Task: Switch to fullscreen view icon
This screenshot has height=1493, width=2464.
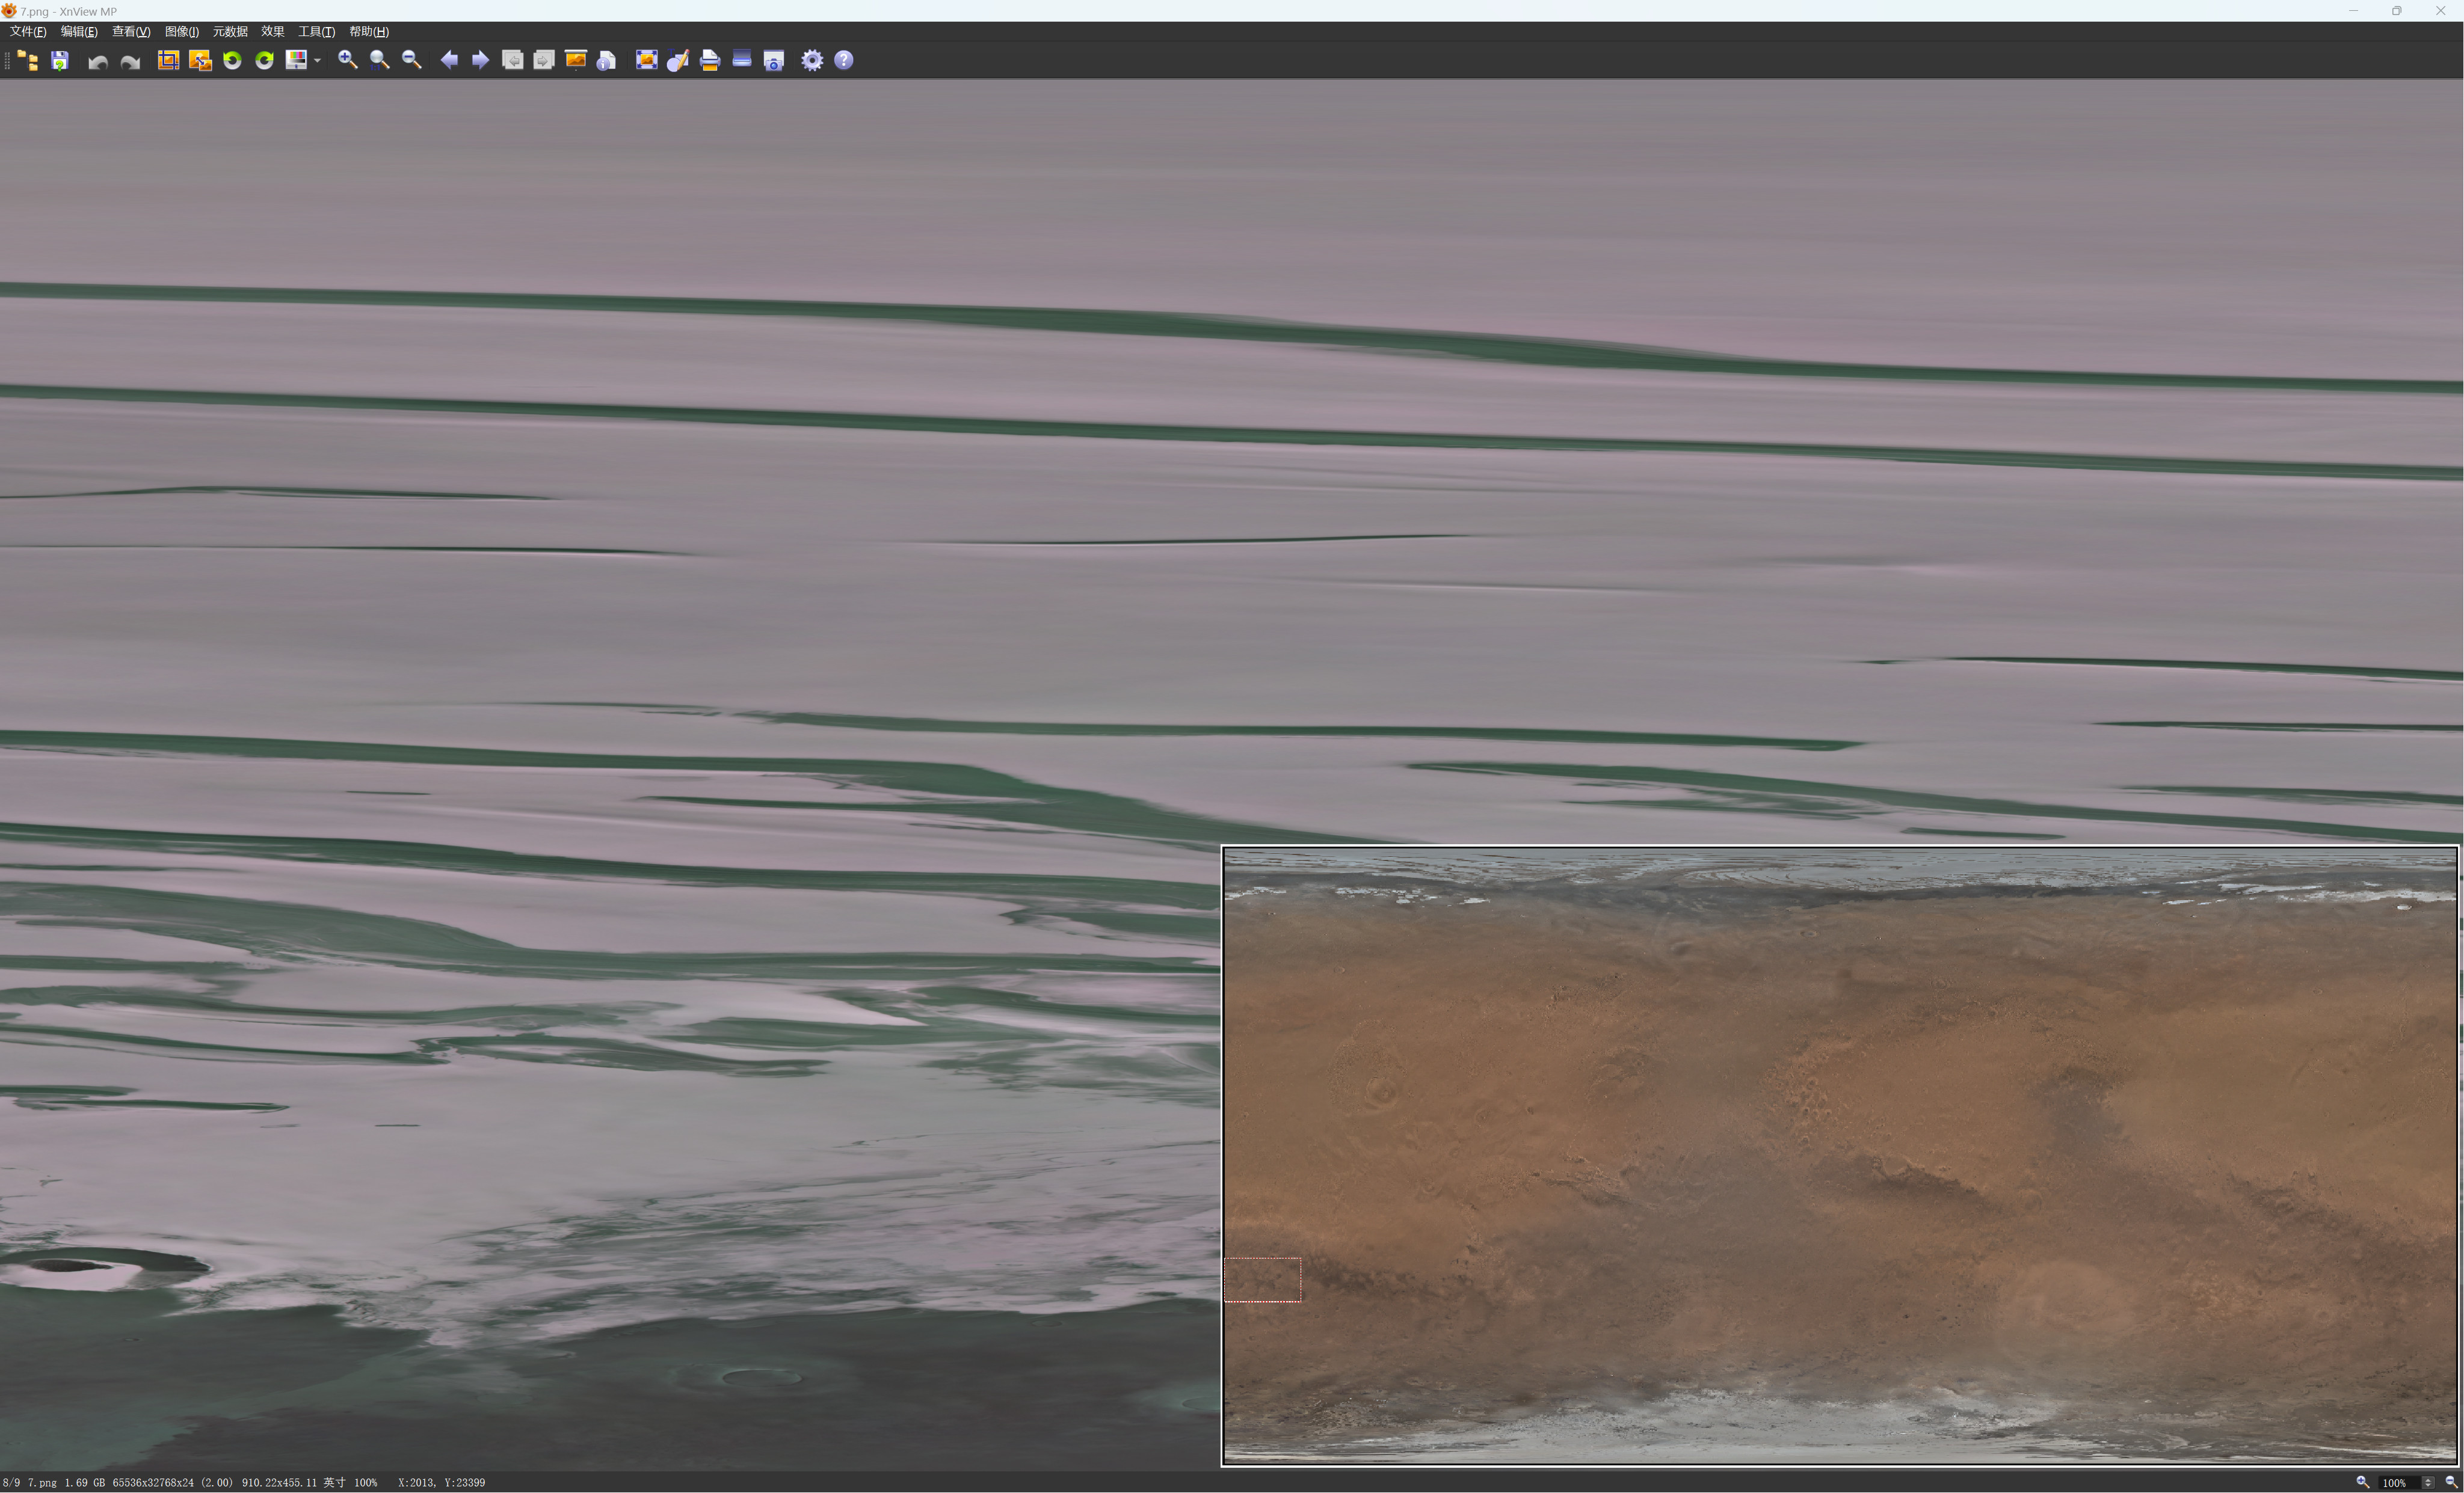Action: click(x=646, y=61)
